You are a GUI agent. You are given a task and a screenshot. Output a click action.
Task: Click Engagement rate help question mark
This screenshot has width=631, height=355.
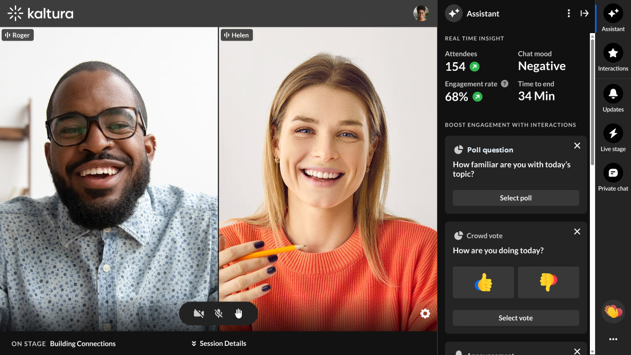505,84
